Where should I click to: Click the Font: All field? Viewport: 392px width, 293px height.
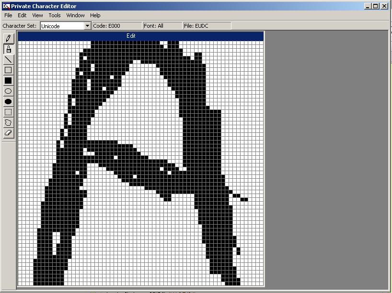coord(162,26)
